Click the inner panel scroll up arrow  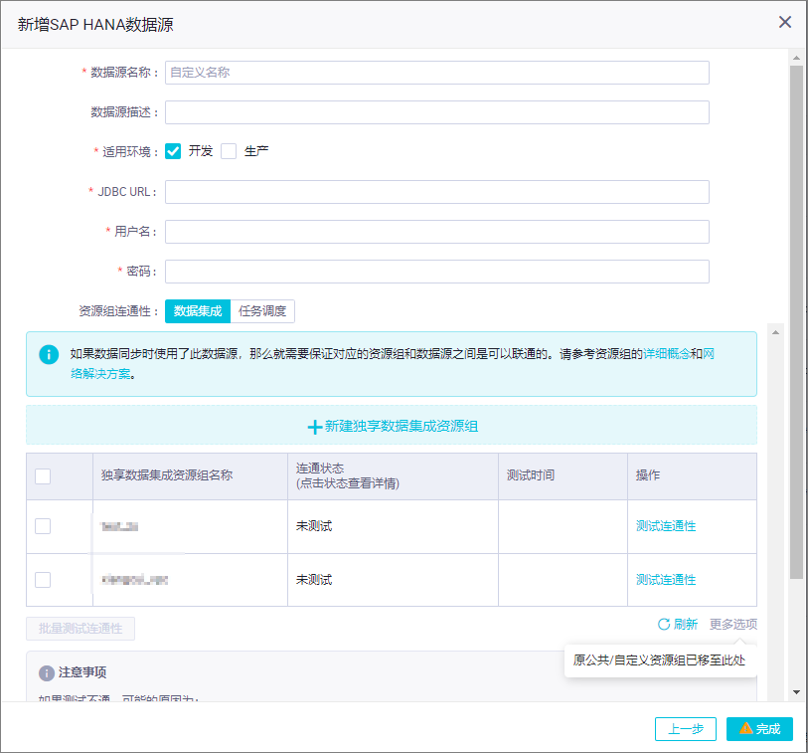(x=775, y=332)
